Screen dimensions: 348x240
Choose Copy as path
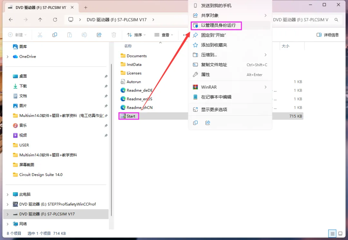pos(230,65)
